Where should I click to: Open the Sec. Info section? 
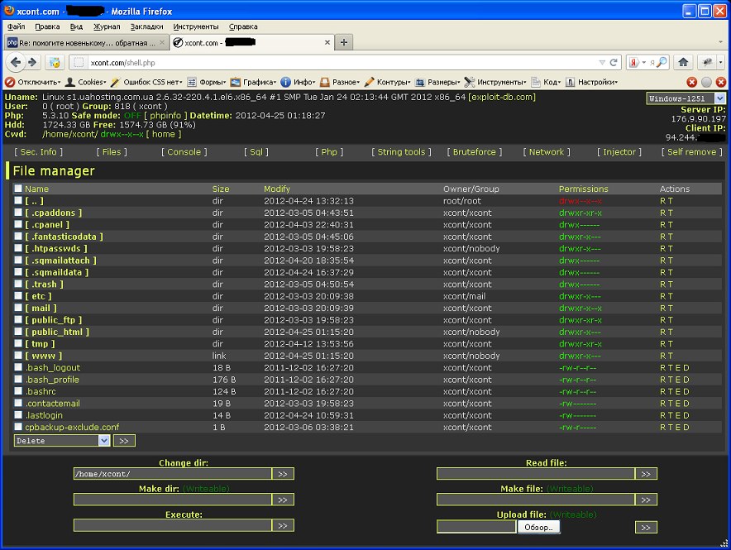38,152
